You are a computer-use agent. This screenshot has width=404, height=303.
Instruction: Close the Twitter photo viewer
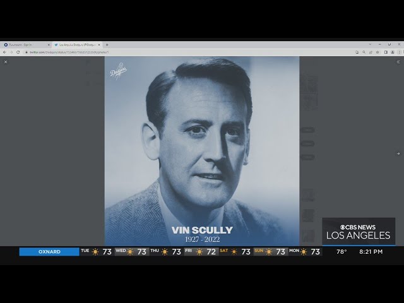6,62
